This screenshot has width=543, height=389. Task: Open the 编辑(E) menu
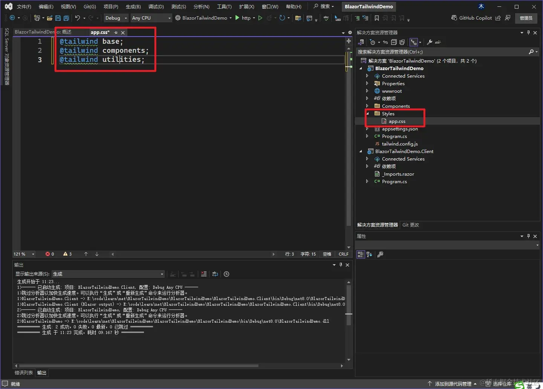click(x=46, y=6)
